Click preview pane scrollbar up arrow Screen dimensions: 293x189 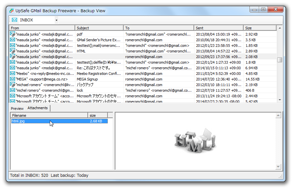(278, 115)
